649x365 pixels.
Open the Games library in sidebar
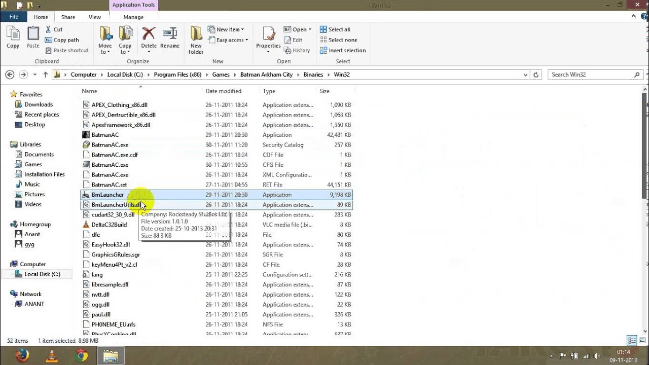[33, 164]
